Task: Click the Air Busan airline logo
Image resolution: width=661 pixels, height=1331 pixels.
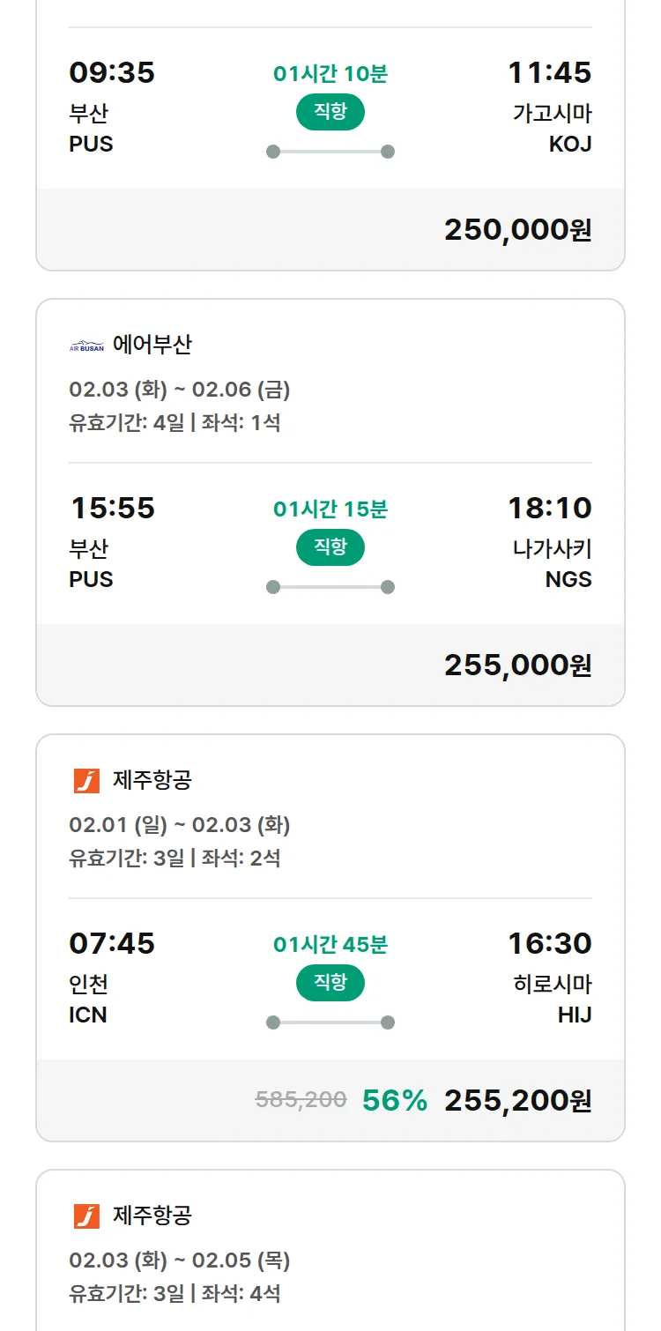Action: [86, 346]
